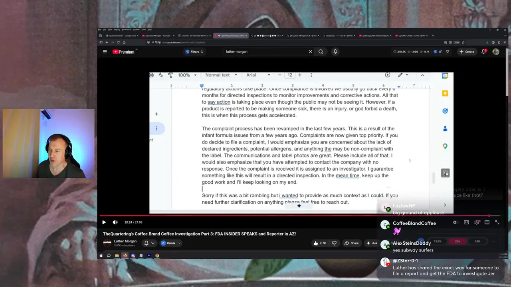Start voice search with the microphone
The width and height of the screenshot is (511, 287).
click(335, 51)
